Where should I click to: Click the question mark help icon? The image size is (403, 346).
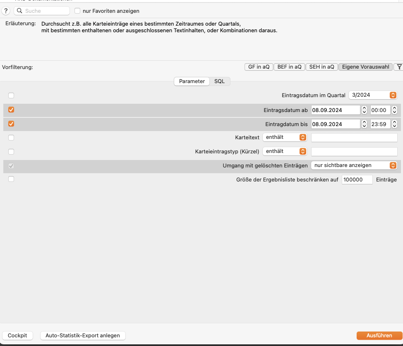(6, 11)
